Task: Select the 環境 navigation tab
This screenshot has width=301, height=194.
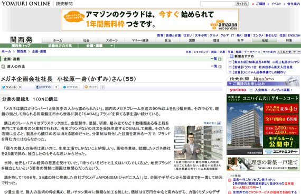Action: 216,40
